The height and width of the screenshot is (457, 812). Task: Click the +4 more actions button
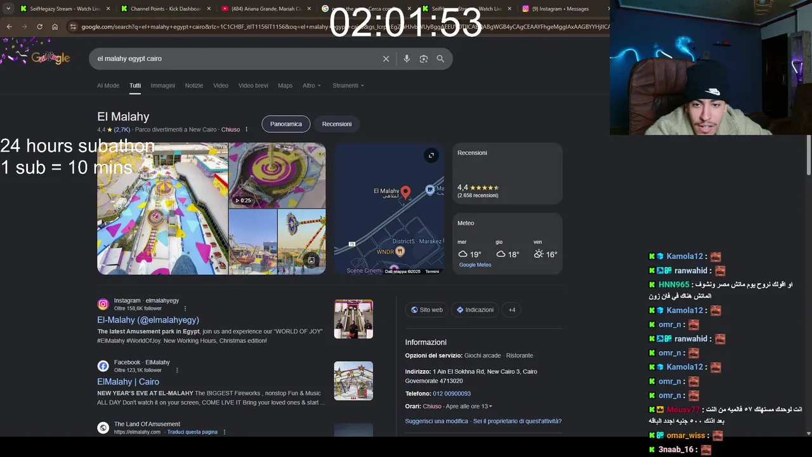[x=512, y=310]
